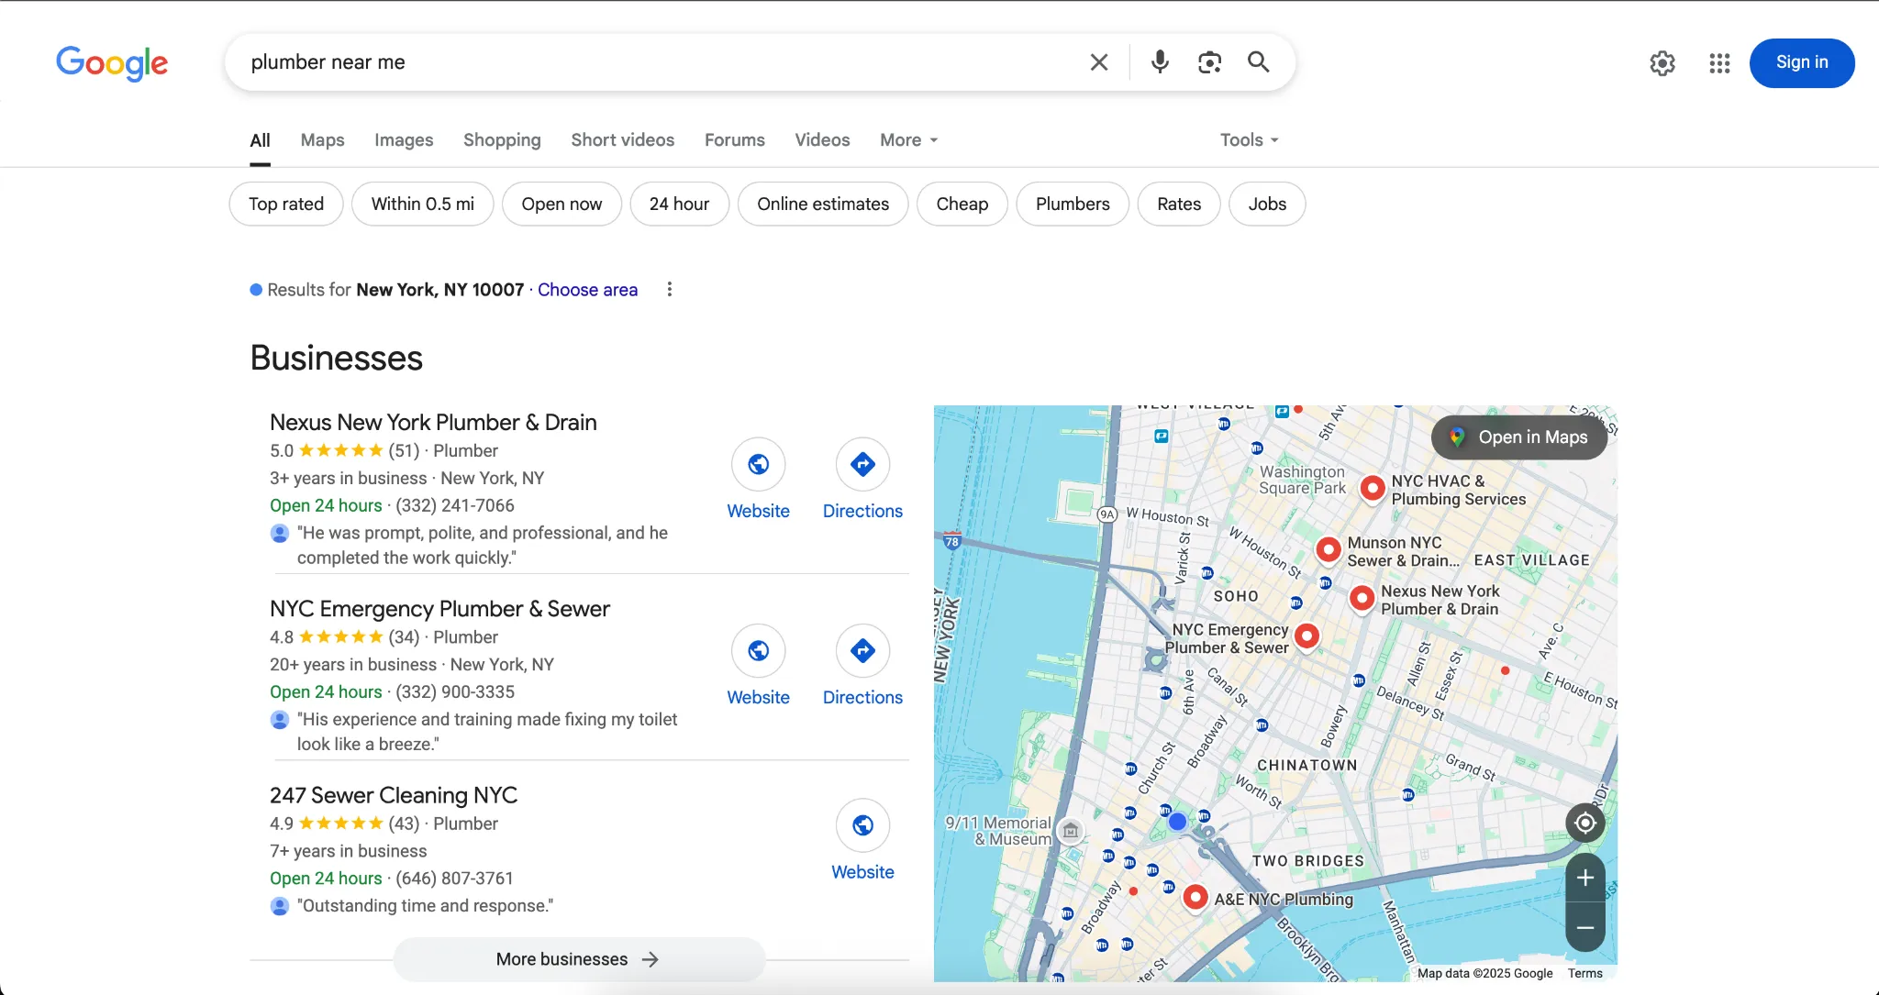Click the magnifying glass search icon
Screen dimensions: 1879x995
click(1259, 61)
